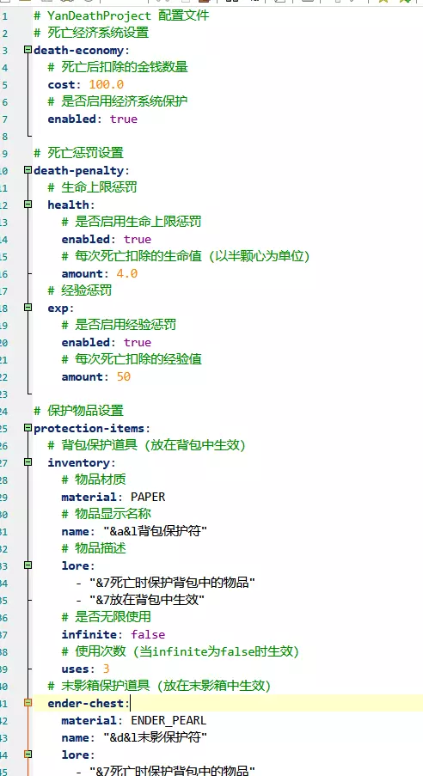Click the '# 死亡惩罚设置' comment
The height and width of the screenshot is (776, 423).
coord(78,153)
